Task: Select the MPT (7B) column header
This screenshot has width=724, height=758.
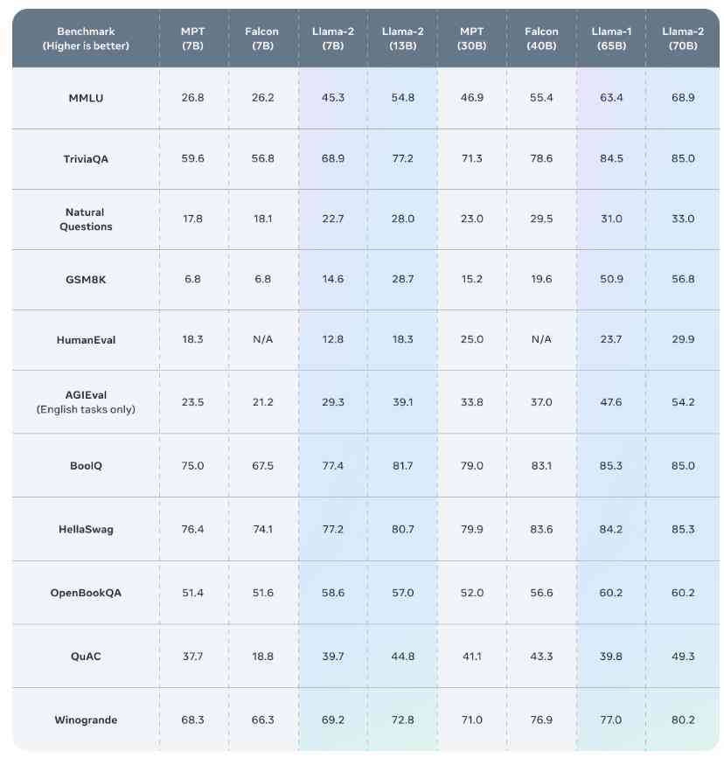Action: pos(192,38)
